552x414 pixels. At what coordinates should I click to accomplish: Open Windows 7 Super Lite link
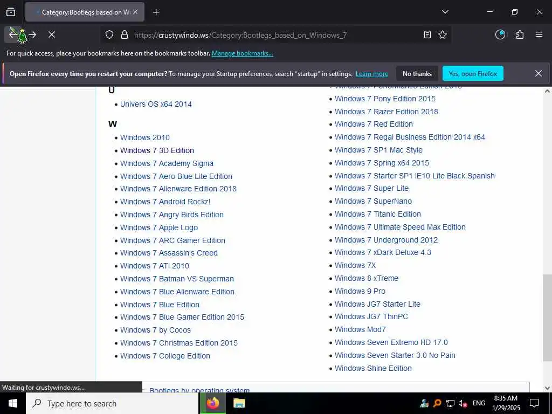pos(371,188)
